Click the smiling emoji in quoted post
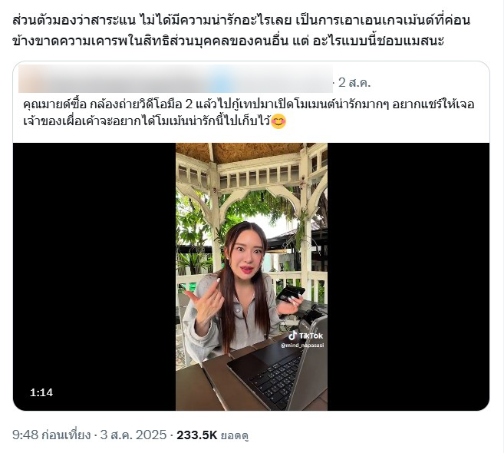Image resolution: width=504 pixels, height=453 pixels. [x=278, y=121]
